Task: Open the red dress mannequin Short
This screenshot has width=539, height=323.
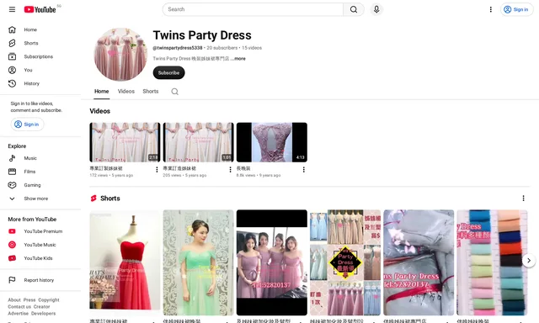Action: pos(125,262)
